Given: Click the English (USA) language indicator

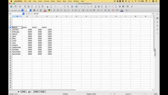Looking at the screenshot, I should [x=91, y=94].
